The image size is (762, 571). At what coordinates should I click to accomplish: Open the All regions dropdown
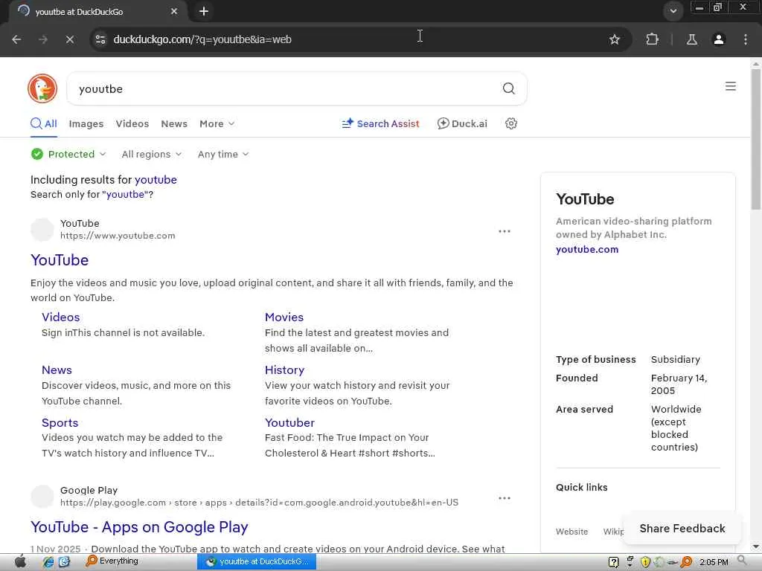coord(152,154)
